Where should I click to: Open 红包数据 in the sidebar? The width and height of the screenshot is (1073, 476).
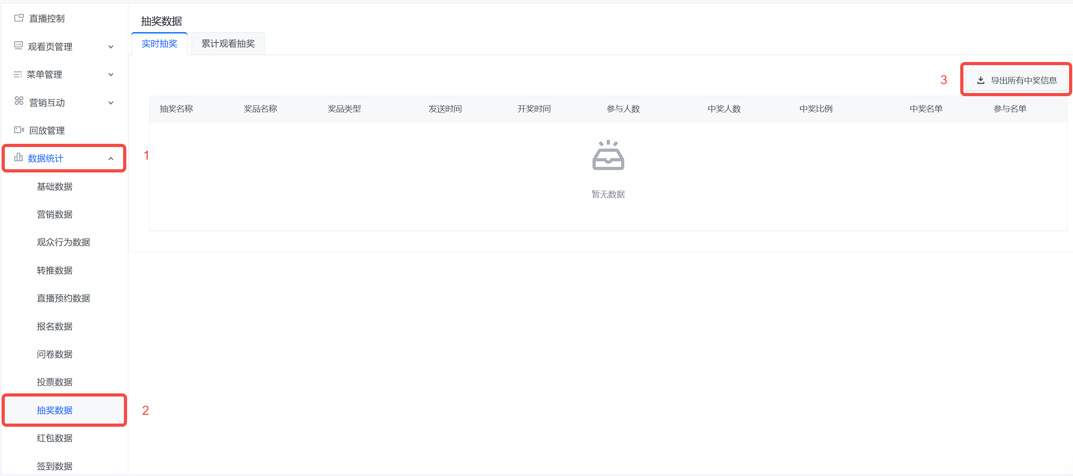click(x=54, y=437)
